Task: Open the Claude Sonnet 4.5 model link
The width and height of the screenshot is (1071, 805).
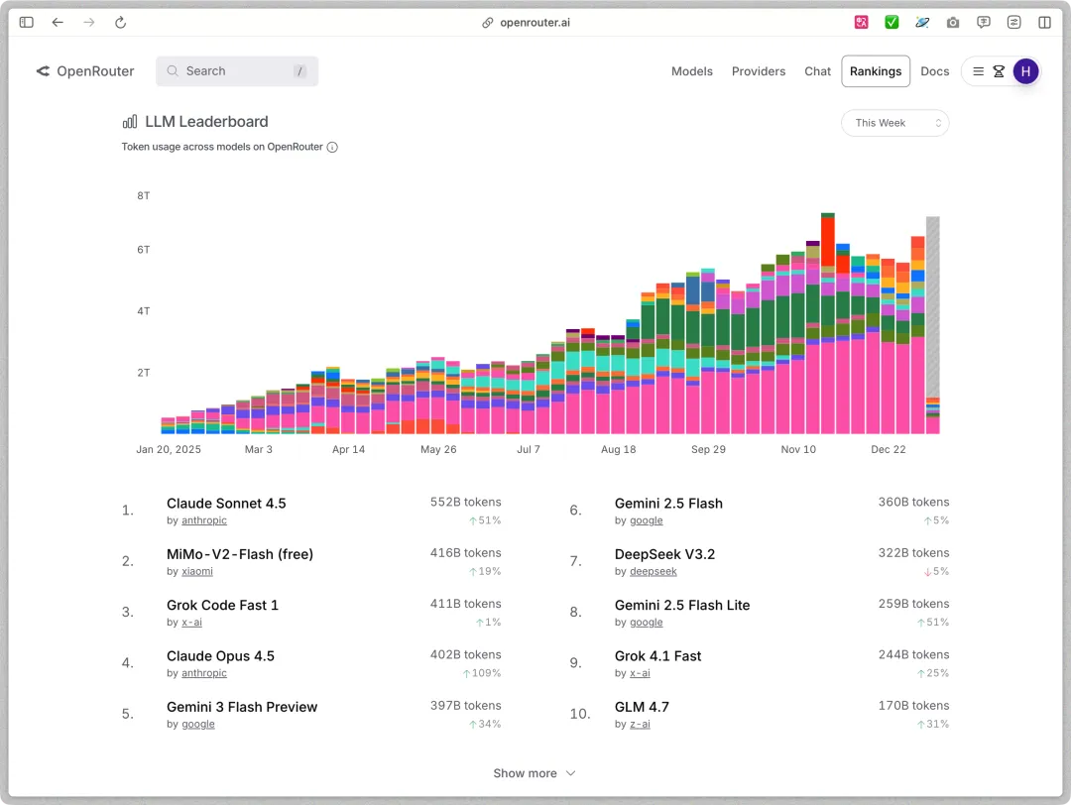Action: pos(226,504)
